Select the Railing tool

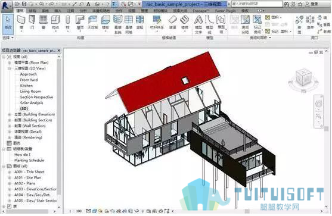tap(157, 23)
